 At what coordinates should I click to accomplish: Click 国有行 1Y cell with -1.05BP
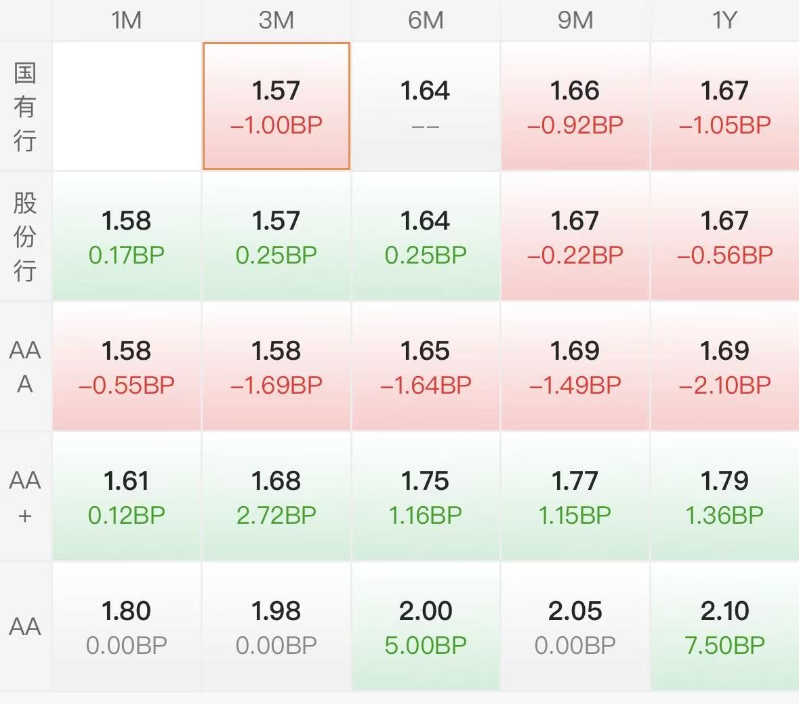(x=724, y=106)
